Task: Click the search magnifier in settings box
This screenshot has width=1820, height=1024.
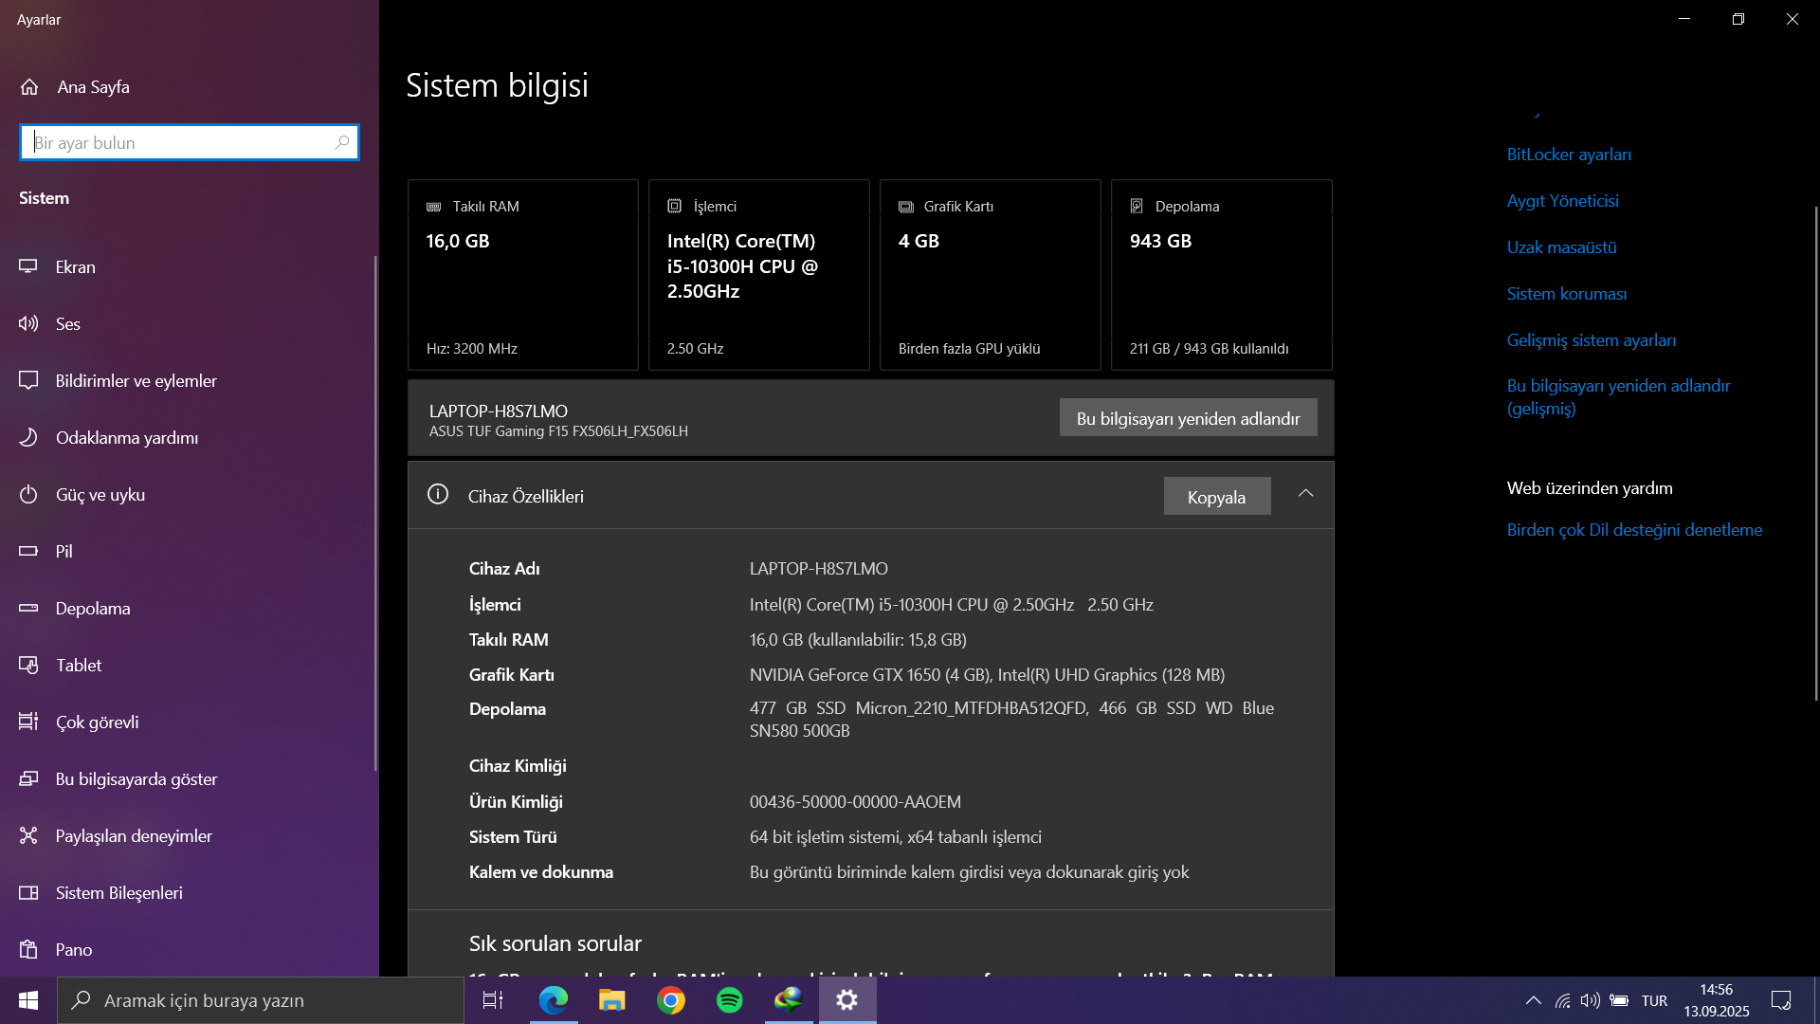Action: pos(342,142)
